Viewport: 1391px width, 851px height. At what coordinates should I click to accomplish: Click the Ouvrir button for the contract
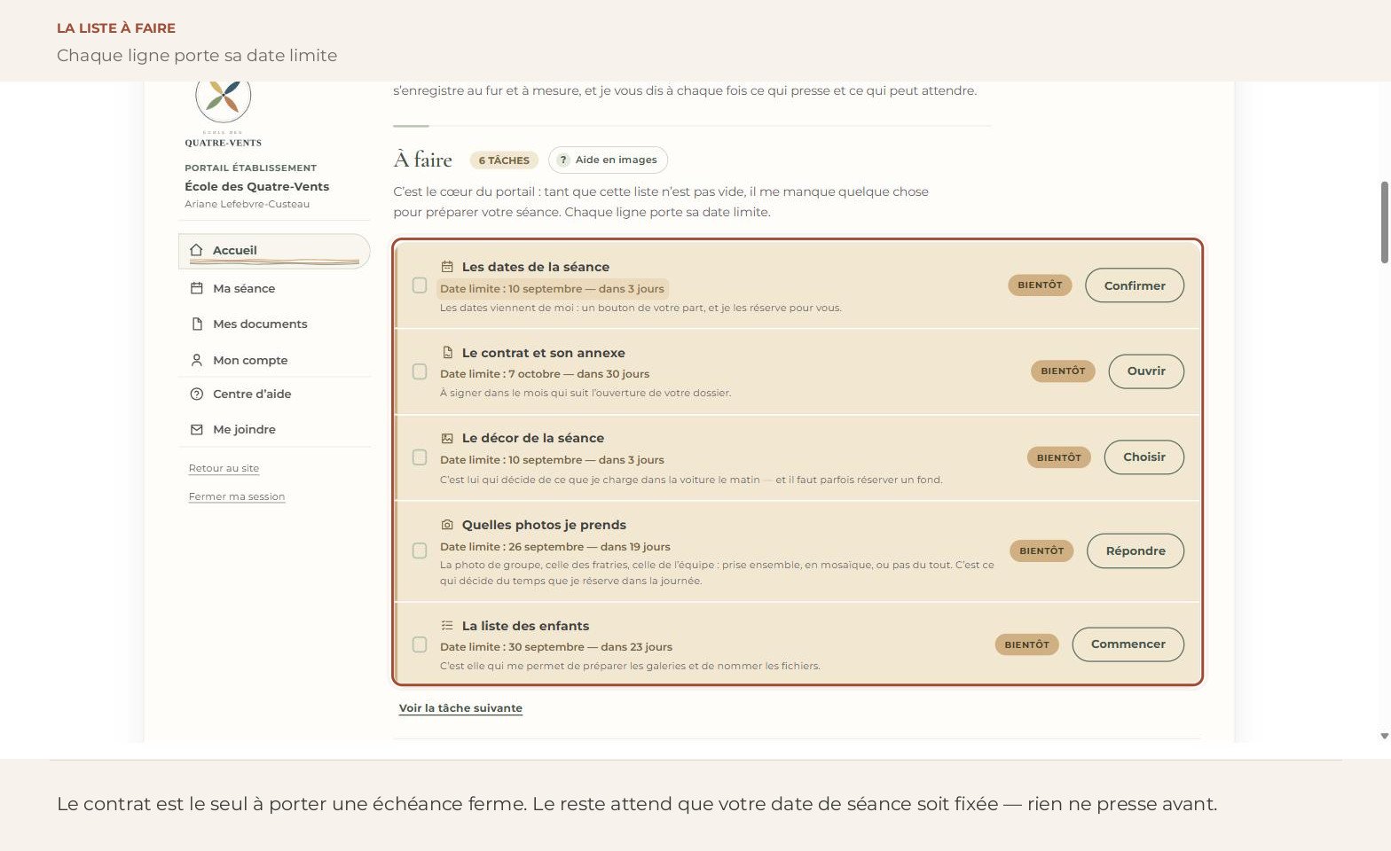pyautogui.click(x=1146, y=371)
